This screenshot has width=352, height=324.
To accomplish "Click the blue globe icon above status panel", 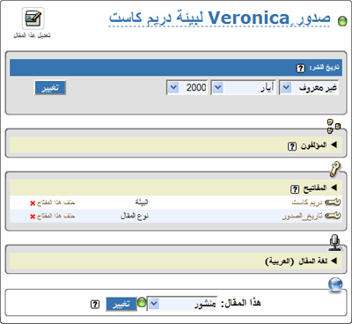I will tap(335, 284).
